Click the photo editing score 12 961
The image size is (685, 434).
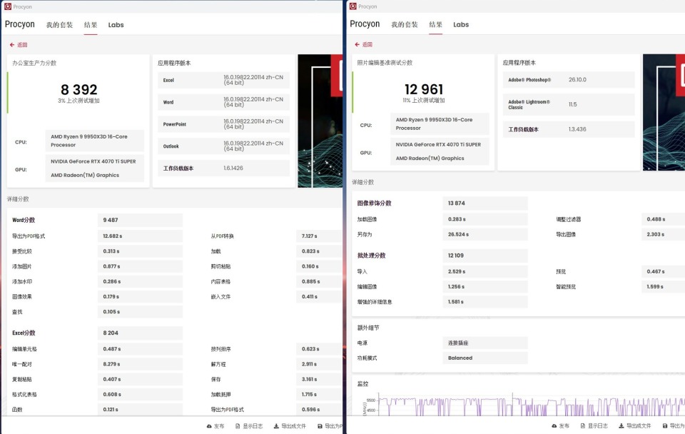(x=424, y=89)
